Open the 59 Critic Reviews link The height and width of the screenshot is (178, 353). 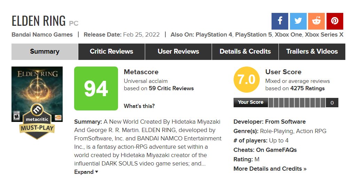pyautogui.click(x=171, y=88)
